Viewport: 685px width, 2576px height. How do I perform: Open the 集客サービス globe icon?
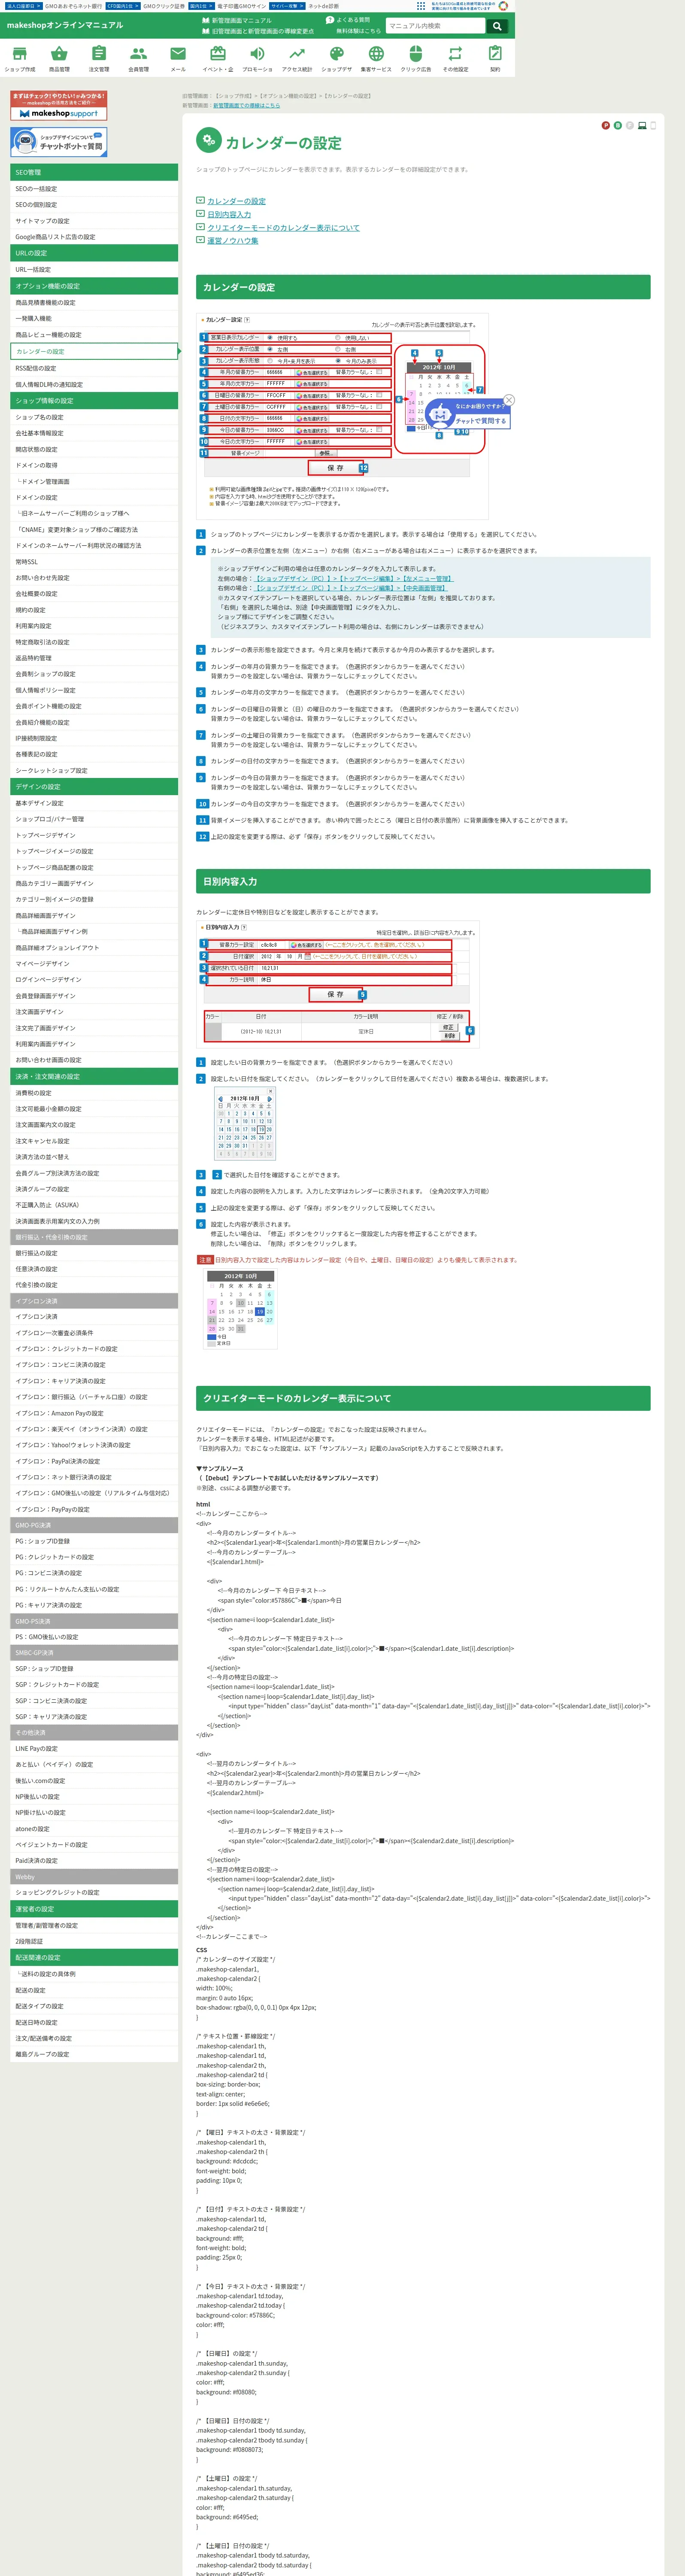pyautogui.click(x=376, y=59)
